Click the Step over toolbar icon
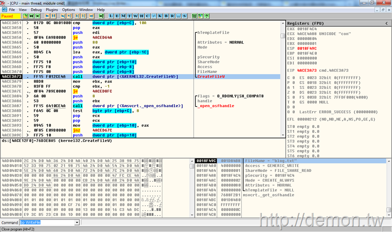This screenshot has height=232, width=392. (69, 16)
